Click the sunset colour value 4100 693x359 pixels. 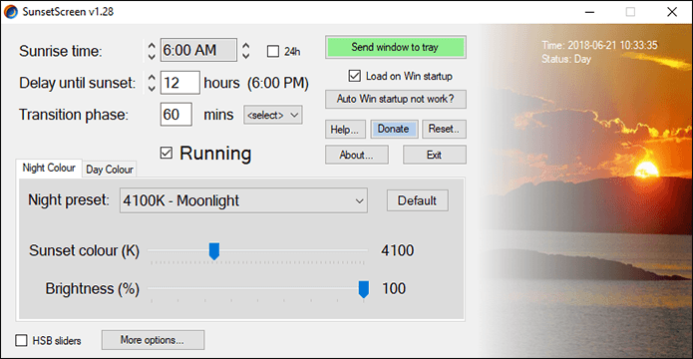[397, 251]
